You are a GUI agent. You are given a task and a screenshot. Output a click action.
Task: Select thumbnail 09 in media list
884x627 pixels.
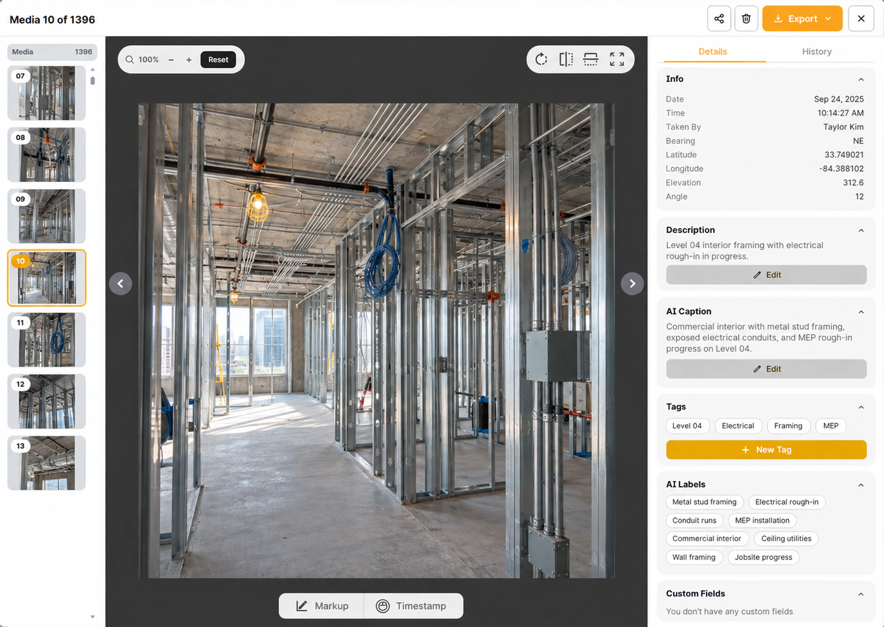tap(46, 216)
